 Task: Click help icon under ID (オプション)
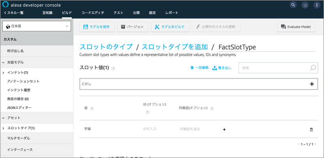[147, 112]
